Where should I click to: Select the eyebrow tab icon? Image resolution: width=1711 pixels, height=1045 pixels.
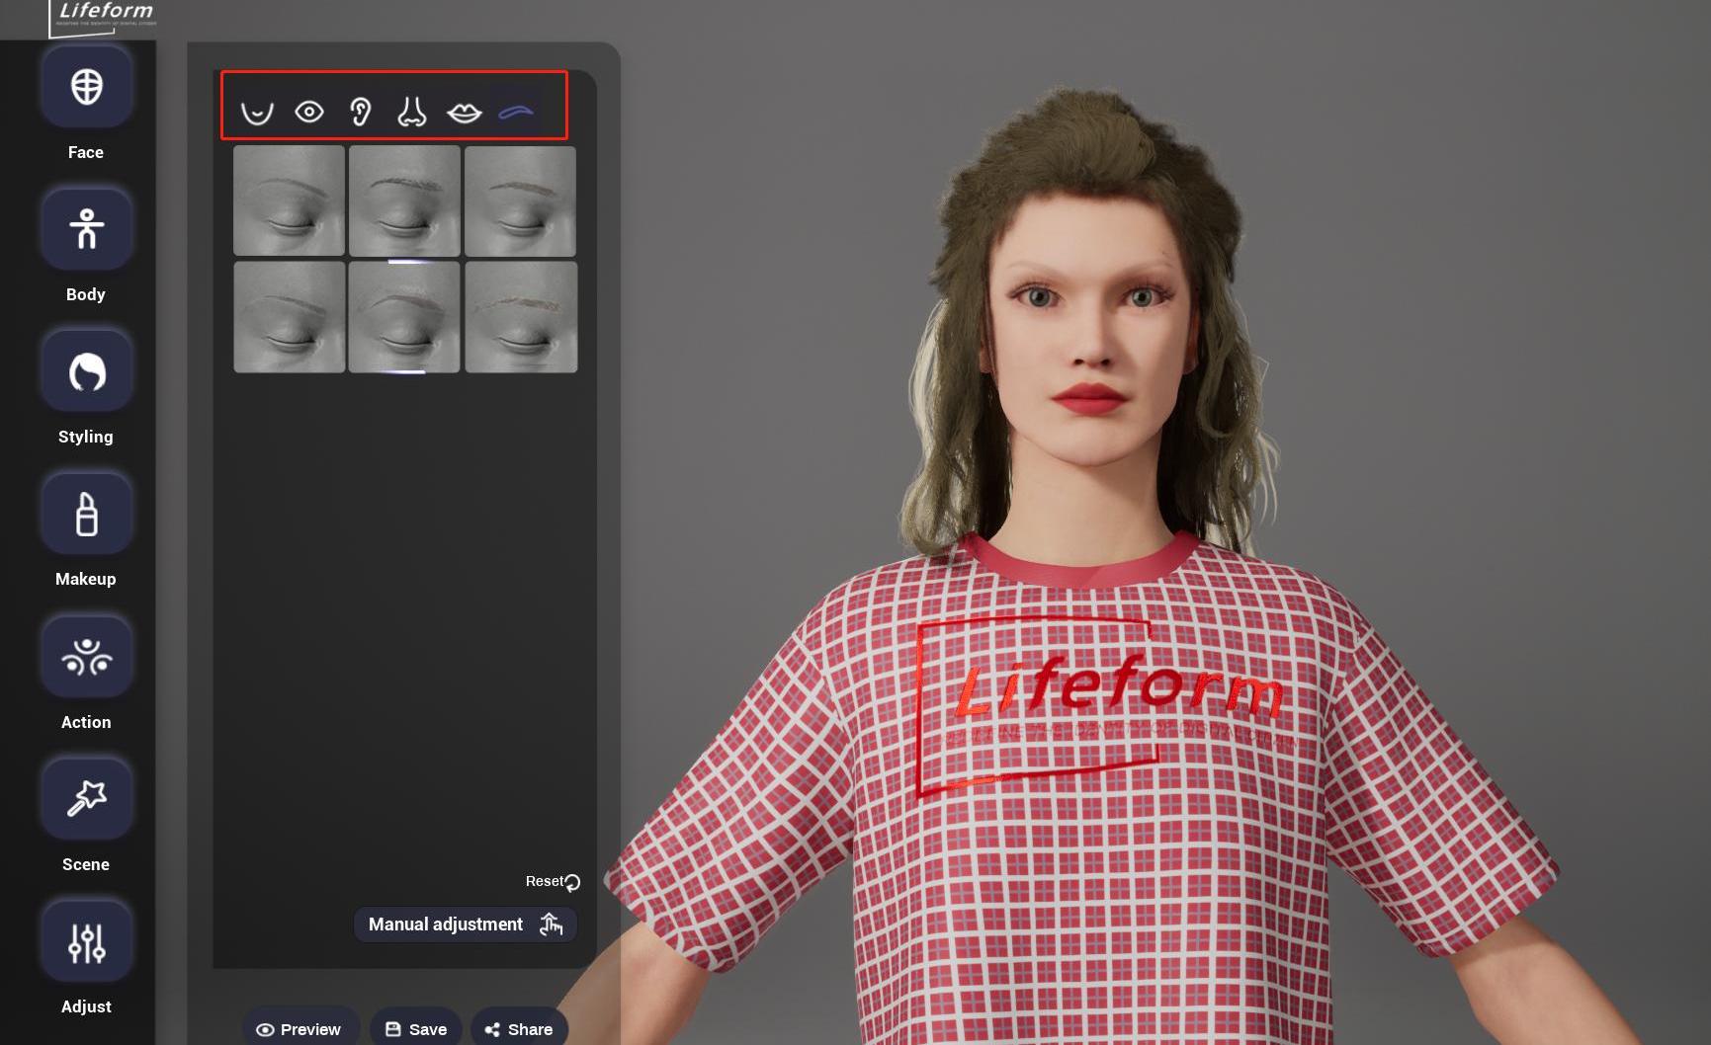516,113
